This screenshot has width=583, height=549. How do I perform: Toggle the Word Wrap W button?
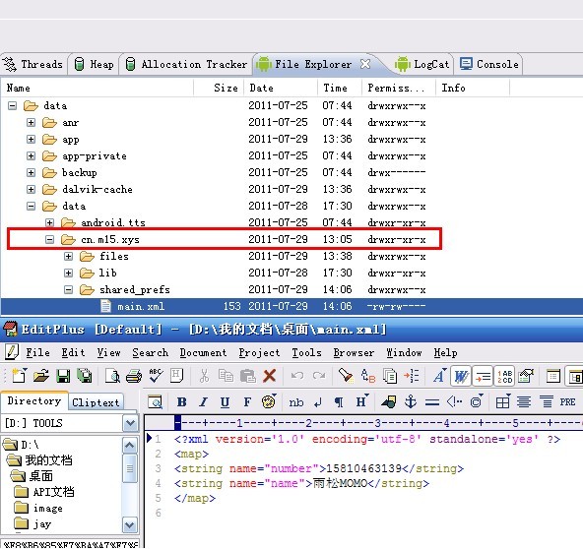461,377
